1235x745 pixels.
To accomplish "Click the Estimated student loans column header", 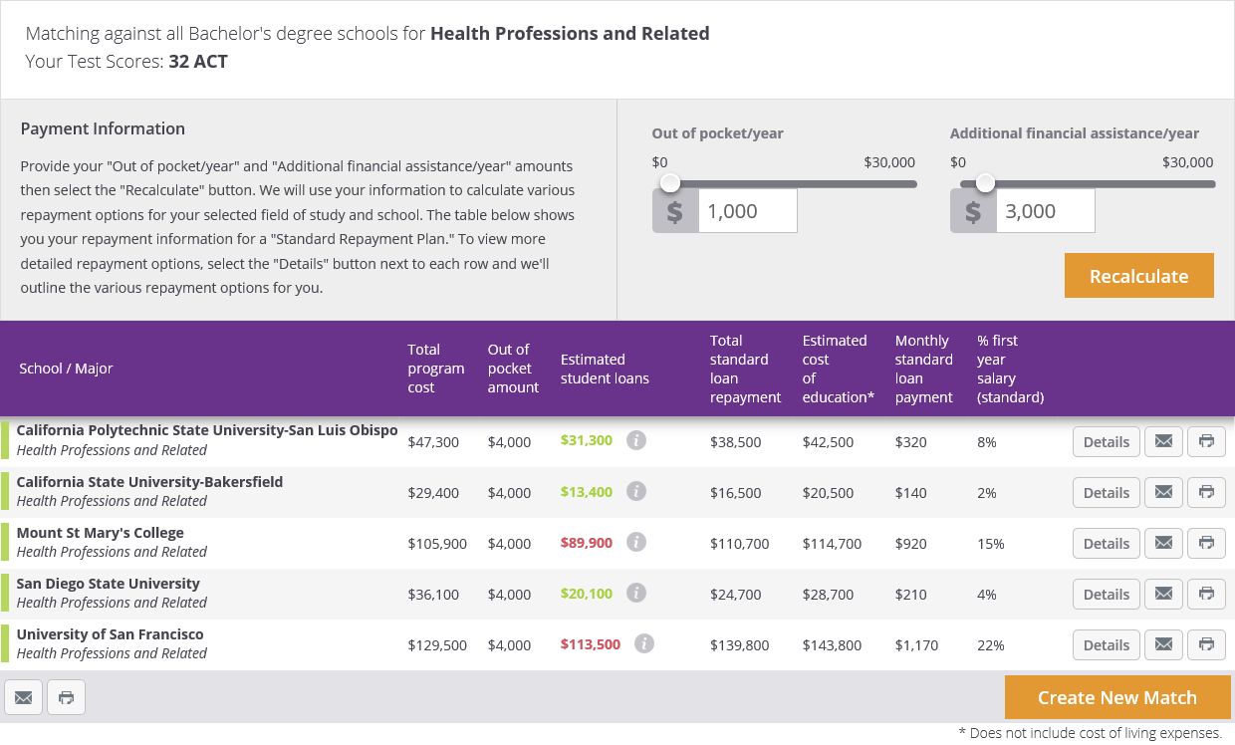I will pyautogui.click(x=605, y=369).
